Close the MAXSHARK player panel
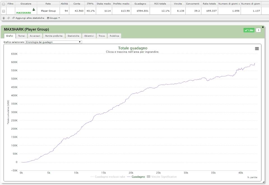 (263, 27)
